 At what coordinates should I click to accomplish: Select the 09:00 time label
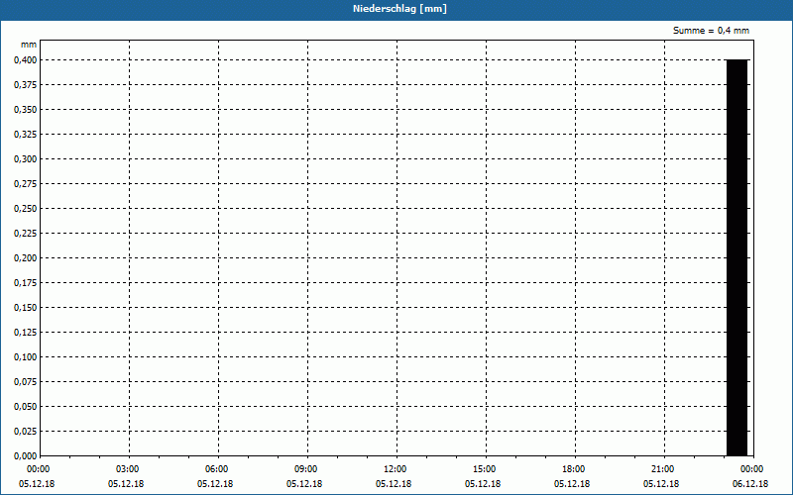[306, 469]
